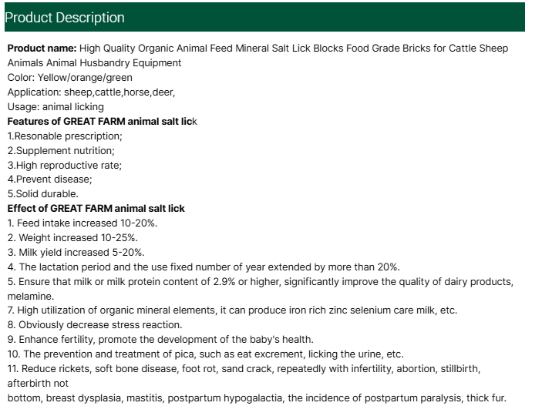542x406 pixels.
Task: Click the 'prevention and treatment of pica' line
Action: pyautogui.click(x=205, y=354)
